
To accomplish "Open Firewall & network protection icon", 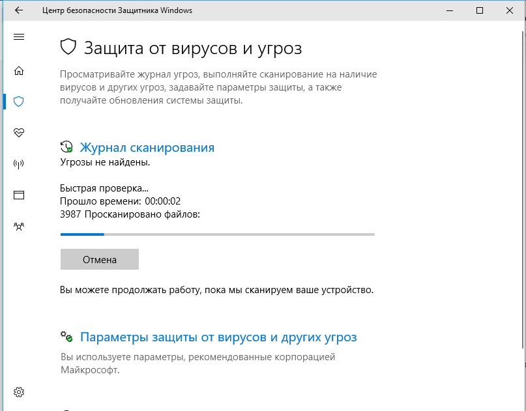I will click(x=19, y=163).
